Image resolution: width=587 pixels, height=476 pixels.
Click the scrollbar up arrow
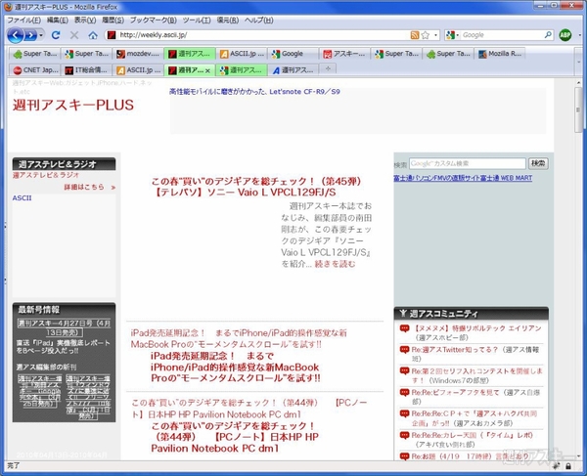tap(579, 82)
